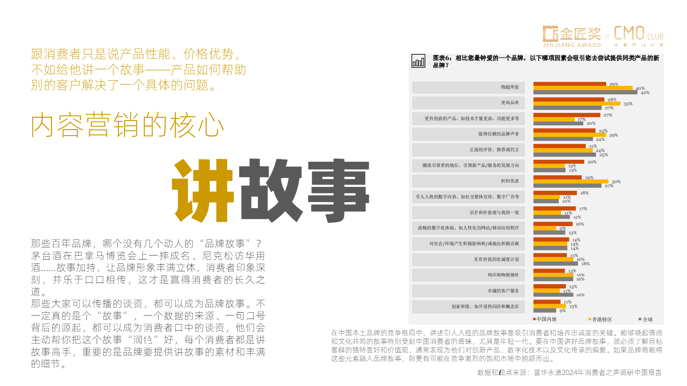Select the 流畅的数字化体验 row label
The height and width of the screenshot is (386, 687).
pos(468,228)
